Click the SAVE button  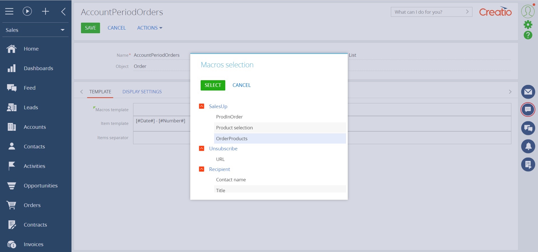click(90, 28)
